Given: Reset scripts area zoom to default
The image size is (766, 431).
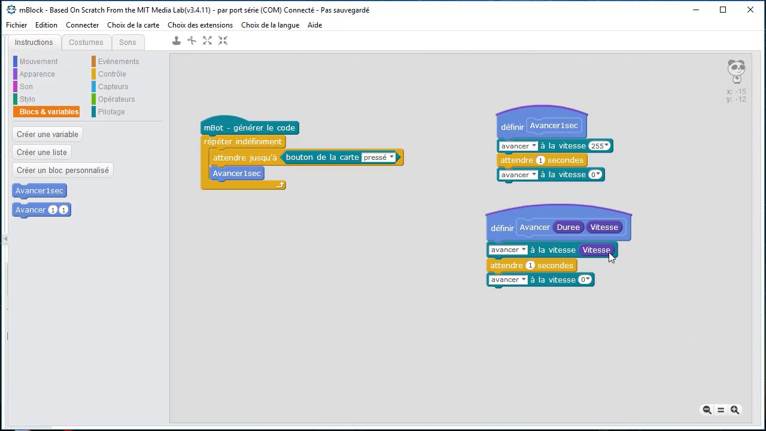Looking at the screenshot, I should pyautogui.click(x=721, y=410).
